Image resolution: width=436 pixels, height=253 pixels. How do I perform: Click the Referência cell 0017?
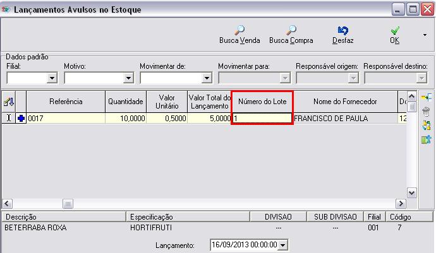pyautogui.click(x=66, y=119)
